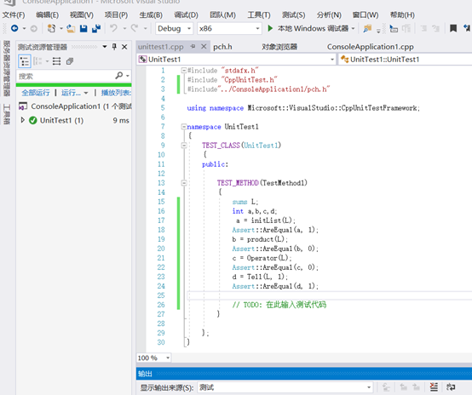
Task: Click the Undo arrow icon
Action: point(113,28)
